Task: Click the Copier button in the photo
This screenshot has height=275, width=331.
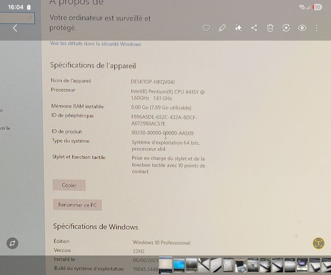Action: click(69, 185)
